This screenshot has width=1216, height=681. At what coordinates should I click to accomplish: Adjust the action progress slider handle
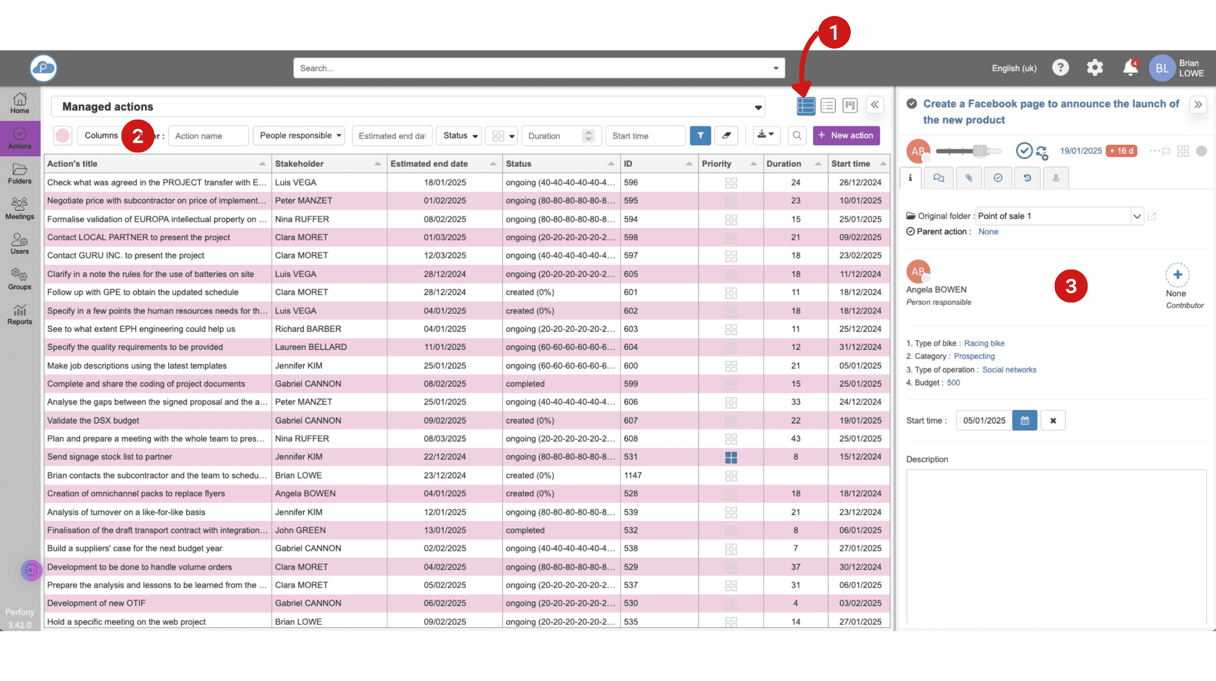980,151
